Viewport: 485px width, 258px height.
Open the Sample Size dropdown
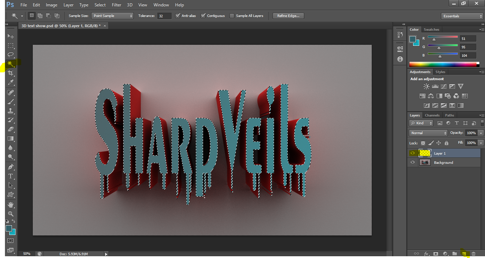[x=112, y=16]
